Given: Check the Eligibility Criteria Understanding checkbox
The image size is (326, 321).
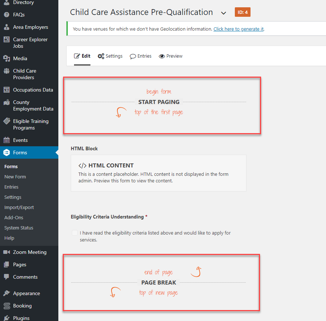Looking at the screenshot, I should point(75,232).
